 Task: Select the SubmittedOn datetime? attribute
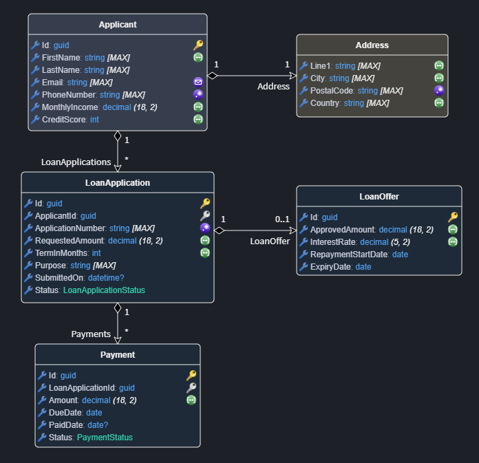118,278
